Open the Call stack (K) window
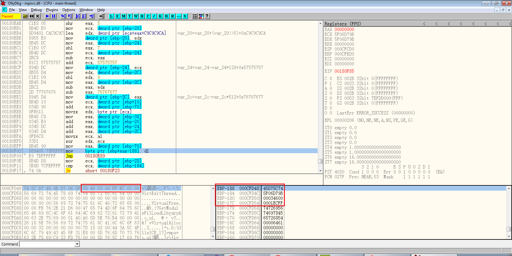Viewport: 512px width, 256px height. (160, 16)
